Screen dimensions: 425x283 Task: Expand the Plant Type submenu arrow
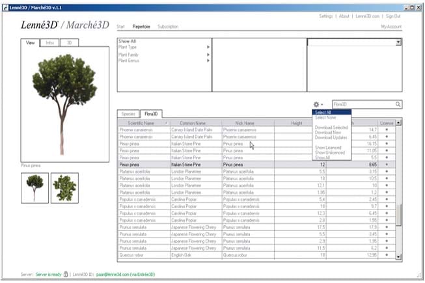pos(208,47)
